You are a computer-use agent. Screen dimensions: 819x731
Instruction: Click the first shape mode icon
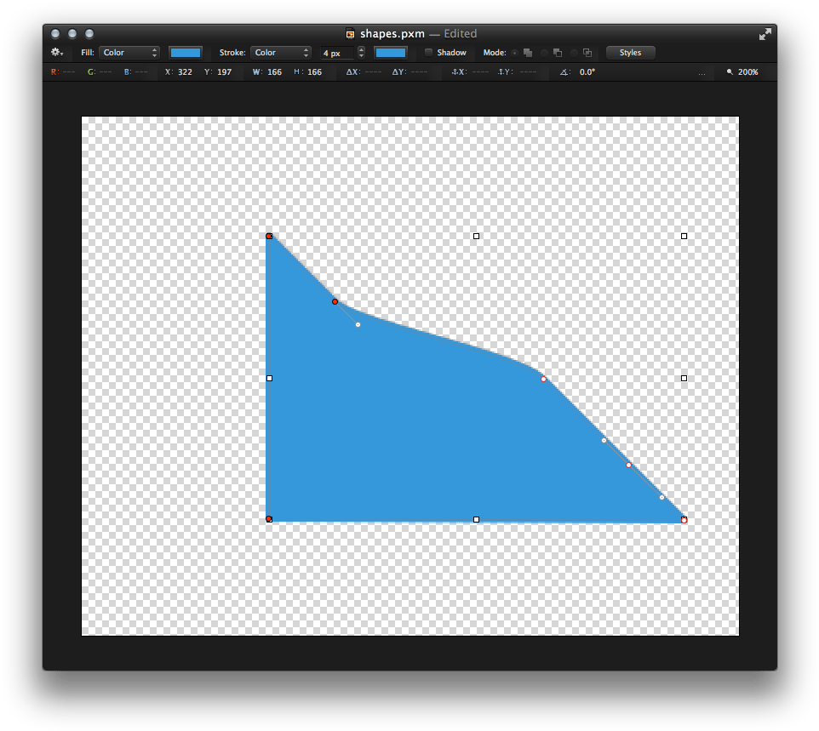[x=528, y=53]
